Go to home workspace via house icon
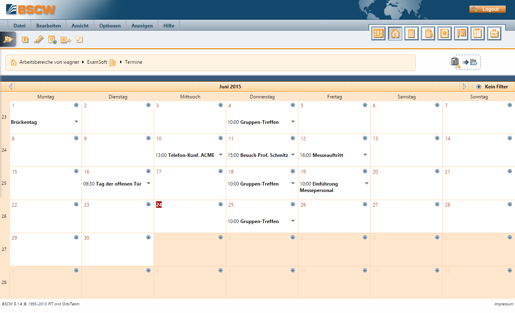The image size is (515, 313). point(395,33)
